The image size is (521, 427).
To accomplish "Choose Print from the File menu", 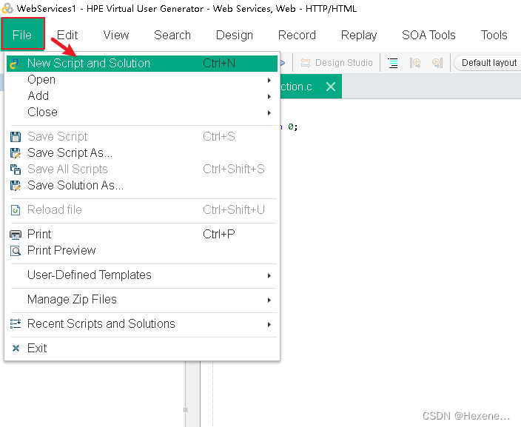I will pyautogui.click(x=142, y=235).
